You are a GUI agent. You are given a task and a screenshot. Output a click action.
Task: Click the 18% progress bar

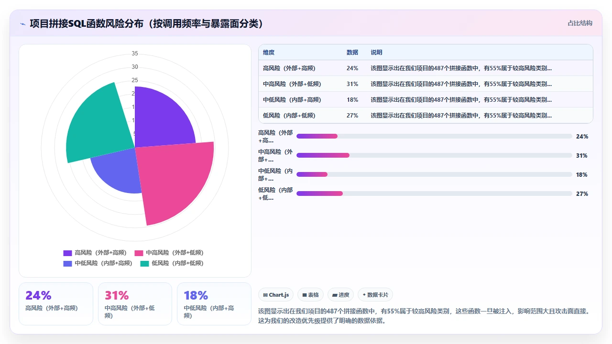coord(434,174)
